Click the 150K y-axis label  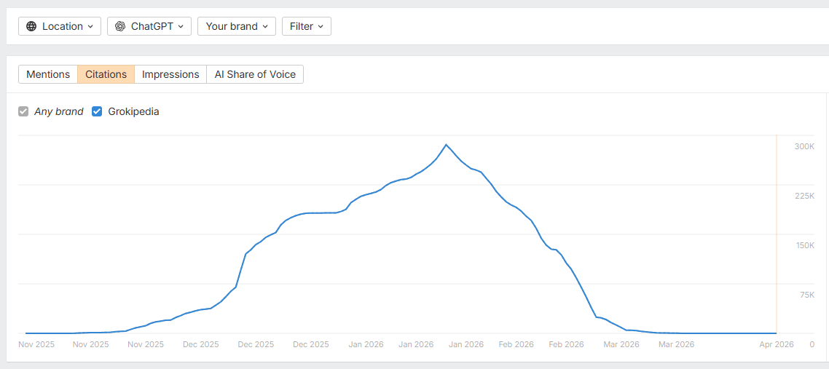tap(804, 245)
